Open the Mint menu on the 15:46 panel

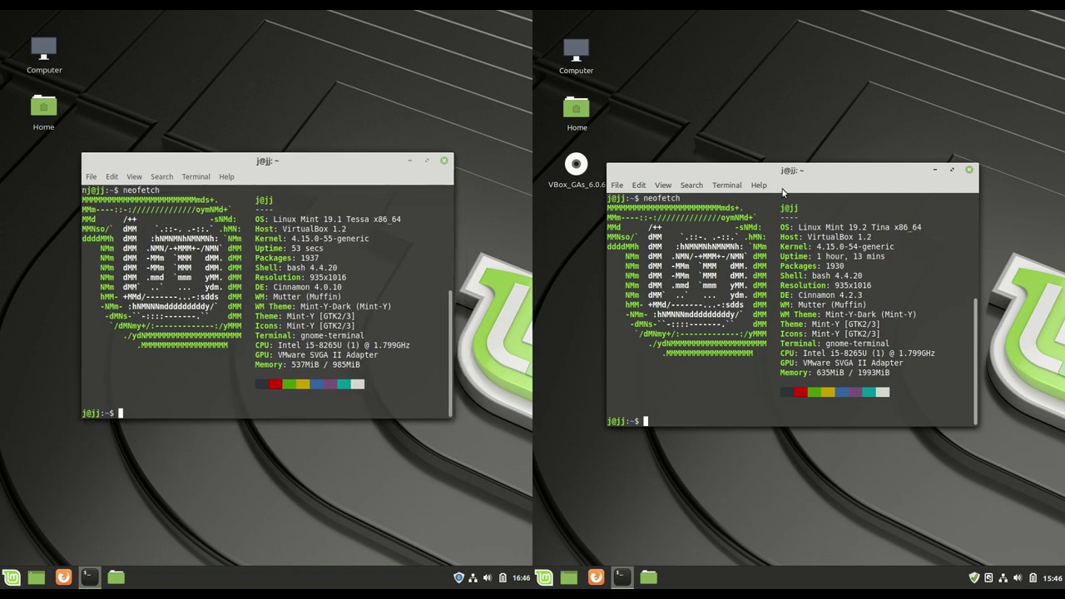543,577
